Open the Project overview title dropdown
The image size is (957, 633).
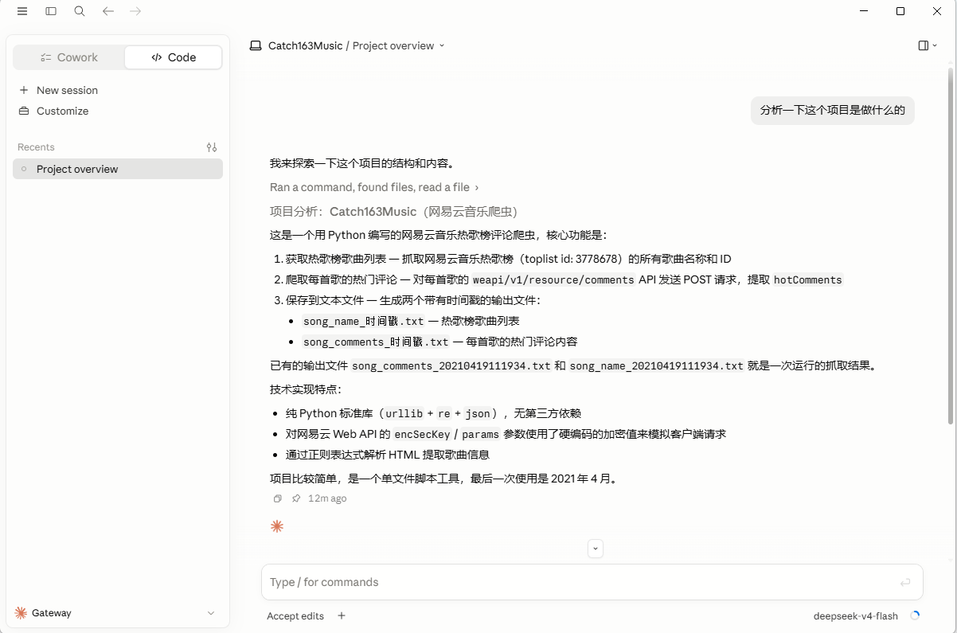pyautogui.click(x=399, y=46)
